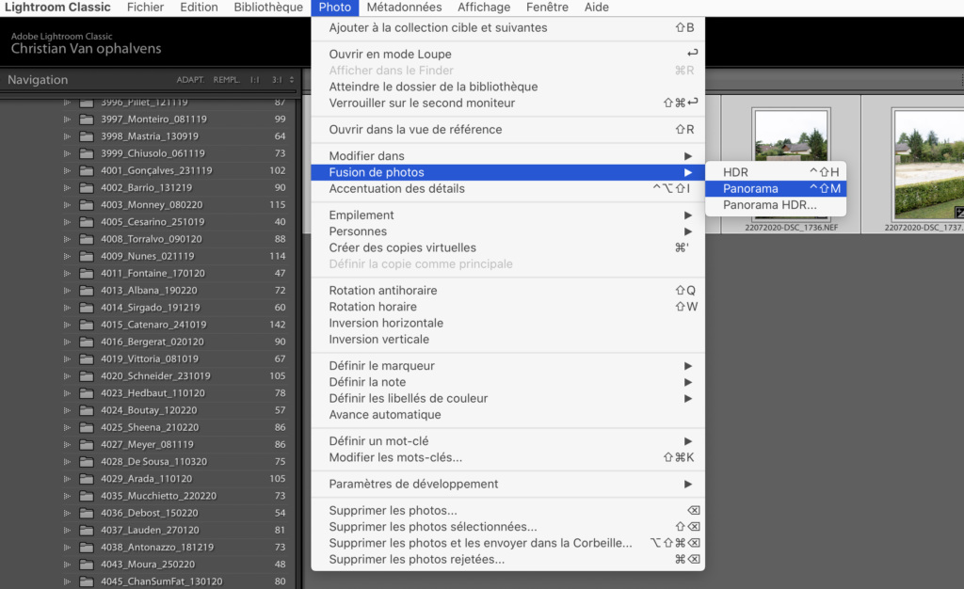
Task: Choose Modifier les mots-clés...
Action: (507, 457)
